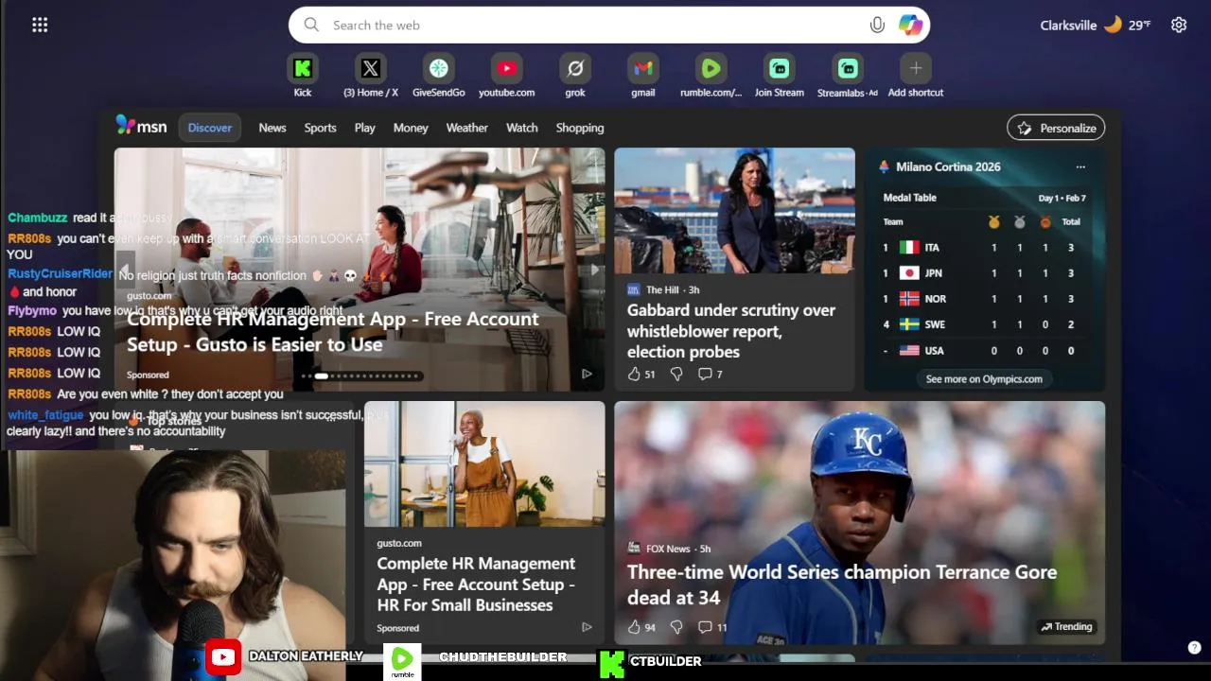Screen dimensions: 1211x681
Task: Open the apps grid launcher icon
Action: (x=40, y=26)
